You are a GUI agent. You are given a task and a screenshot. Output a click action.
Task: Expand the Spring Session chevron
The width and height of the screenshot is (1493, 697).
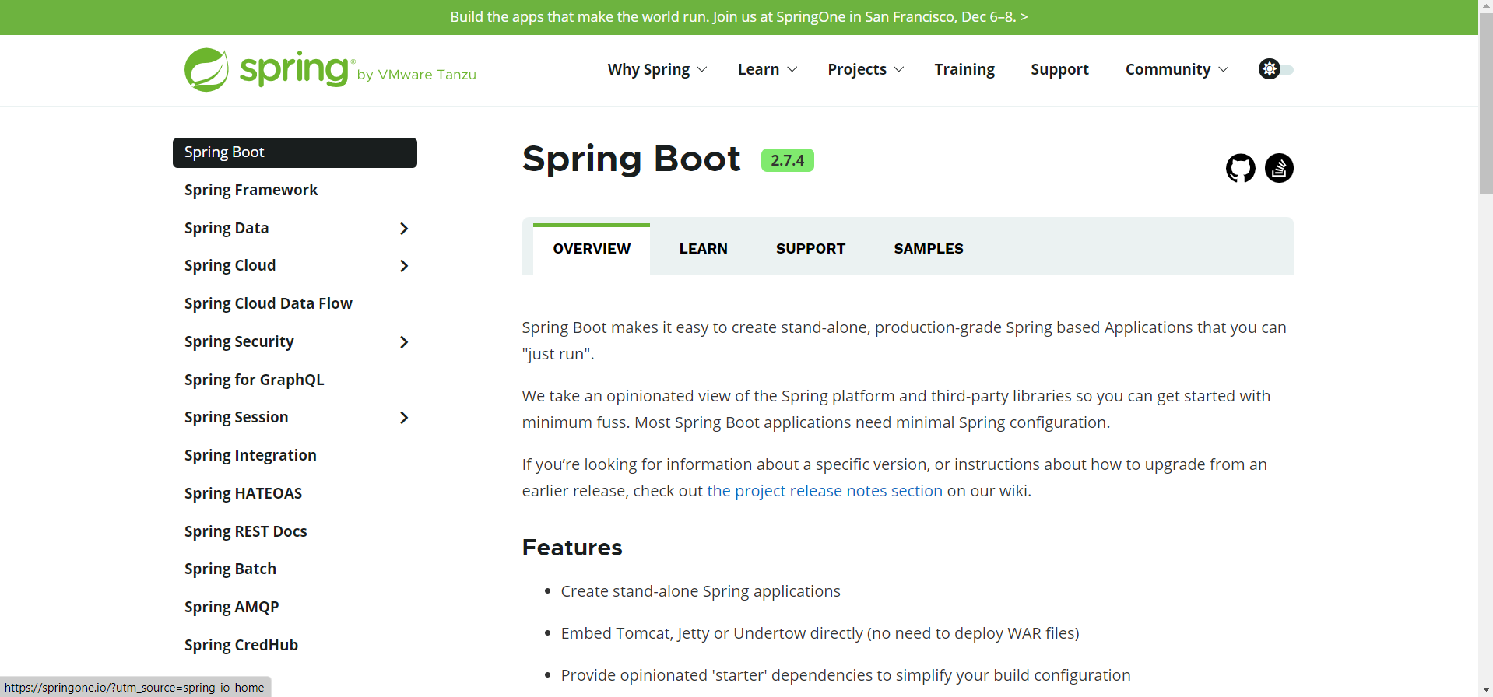coord(403,418)
